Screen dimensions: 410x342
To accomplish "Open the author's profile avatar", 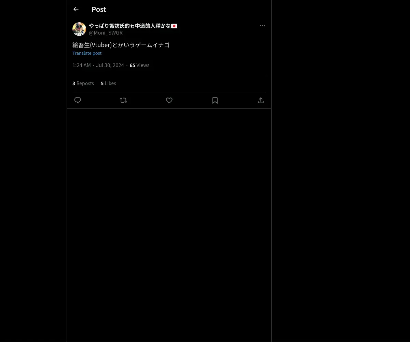I will [x=79, y=29].
